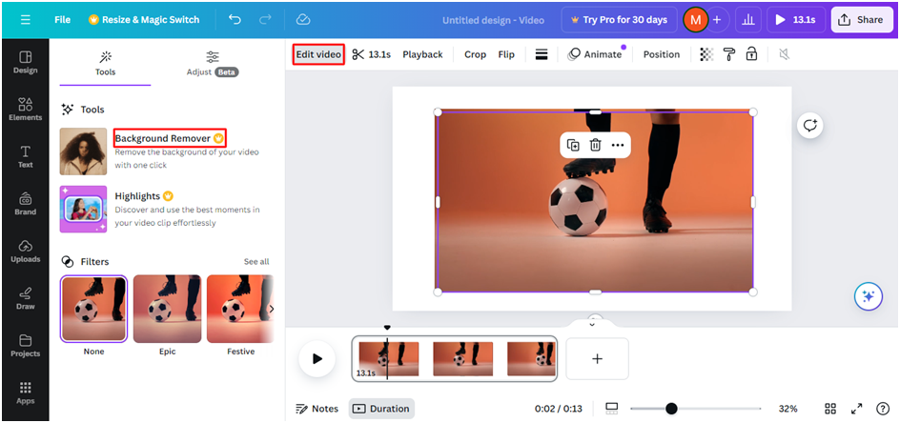Click the Highlights thumbnail image

click(x=83, y=209)
